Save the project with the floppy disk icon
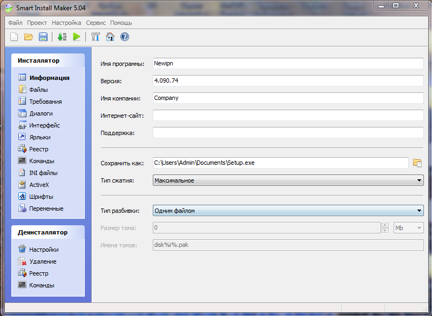 click(43, 37)
